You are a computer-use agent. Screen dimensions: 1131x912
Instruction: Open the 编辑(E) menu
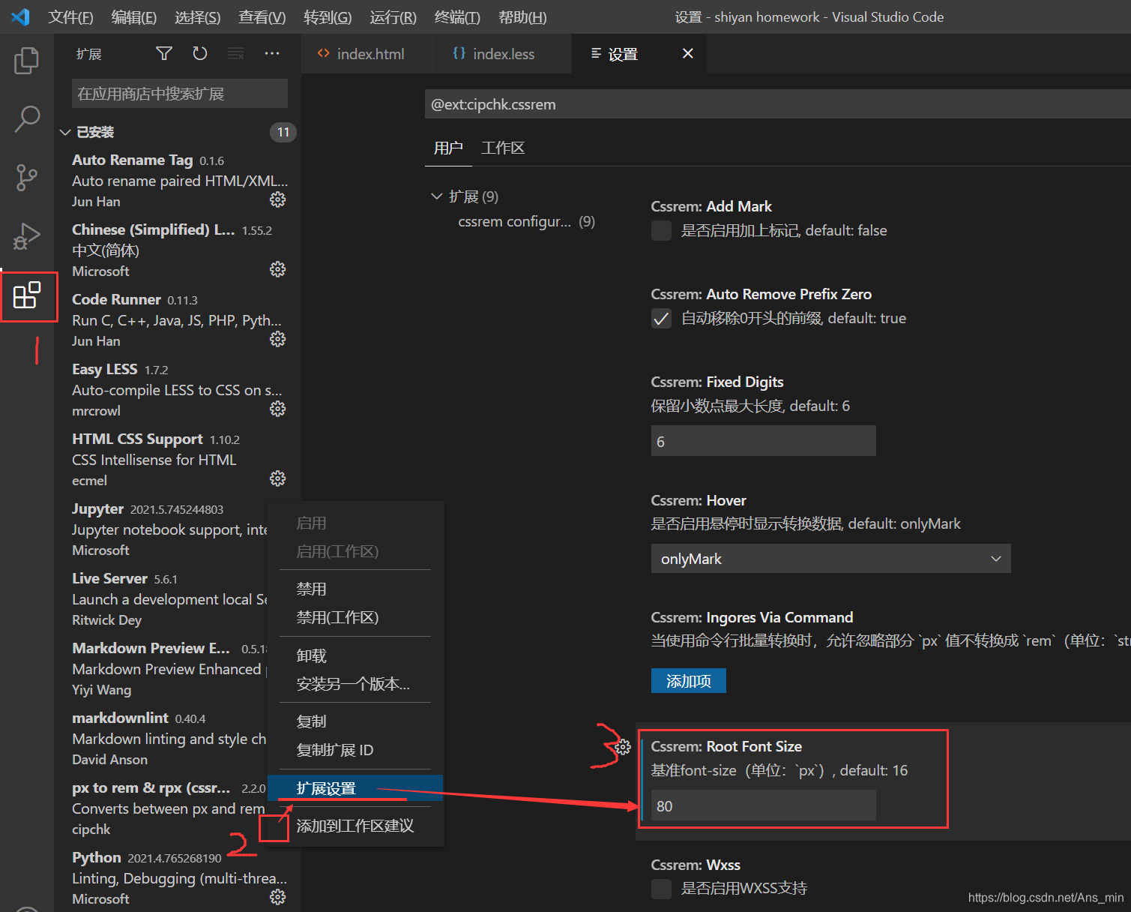[133, 16]
